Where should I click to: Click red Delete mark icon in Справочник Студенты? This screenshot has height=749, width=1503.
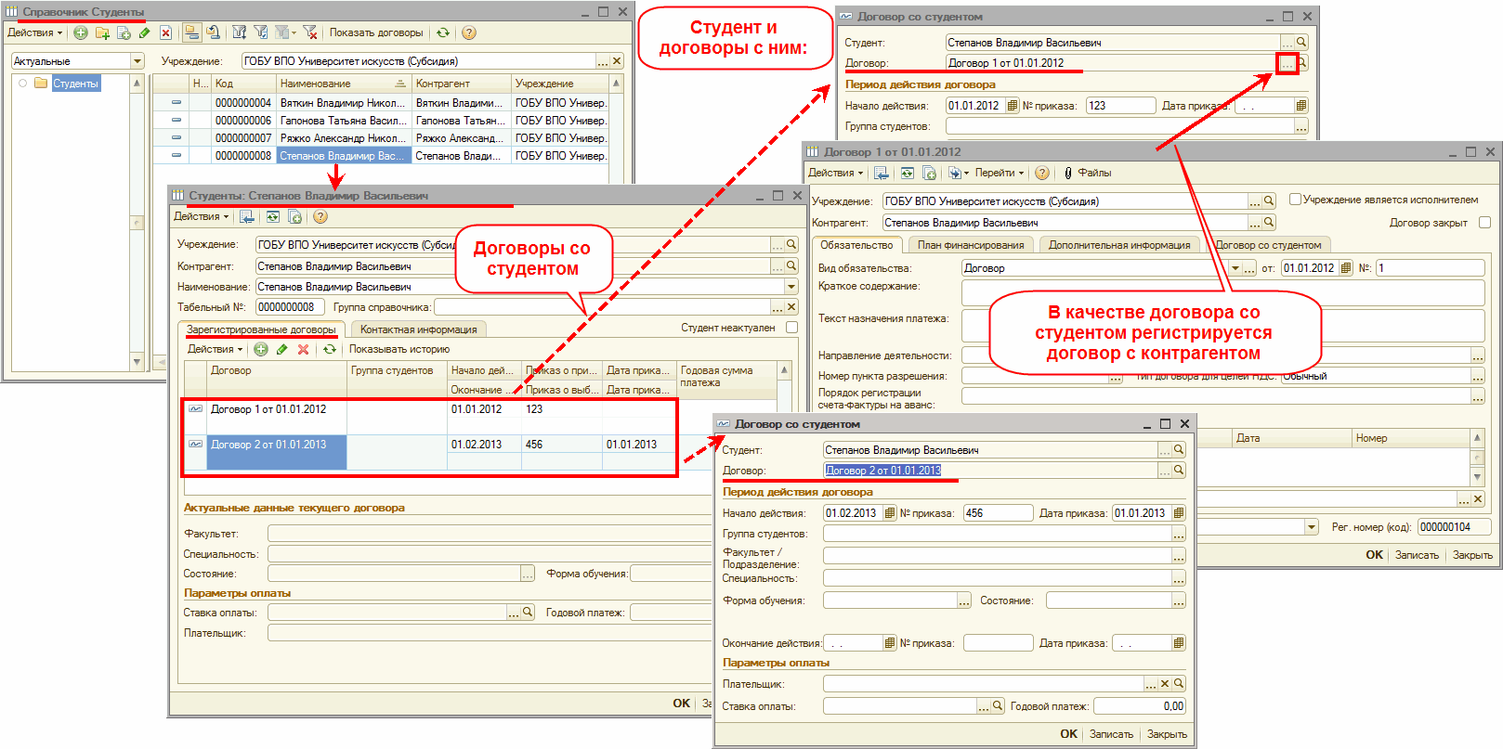[165, 32]
